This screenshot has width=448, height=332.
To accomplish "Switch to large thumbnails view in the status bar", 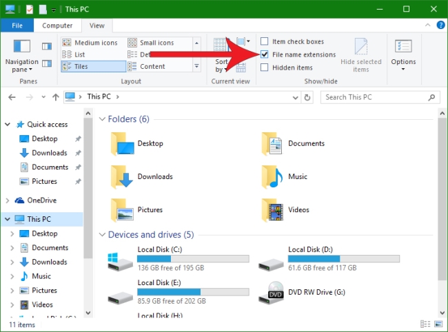I will pos(438,324).
